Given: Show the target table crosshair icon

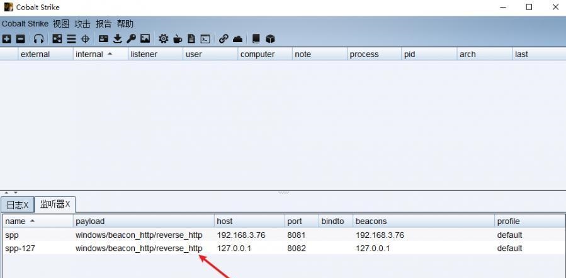Looking at the screenshot, I should (85, 39).
